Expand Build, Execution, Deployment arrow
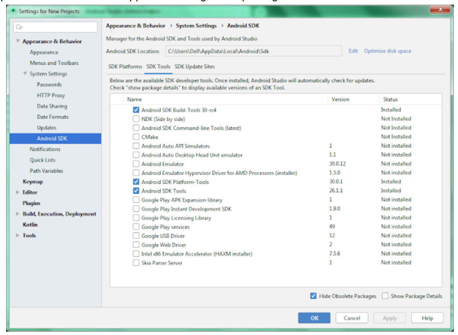Image resolution: width=458 pixels, height=335 pixels. click(x=18, y=214)
